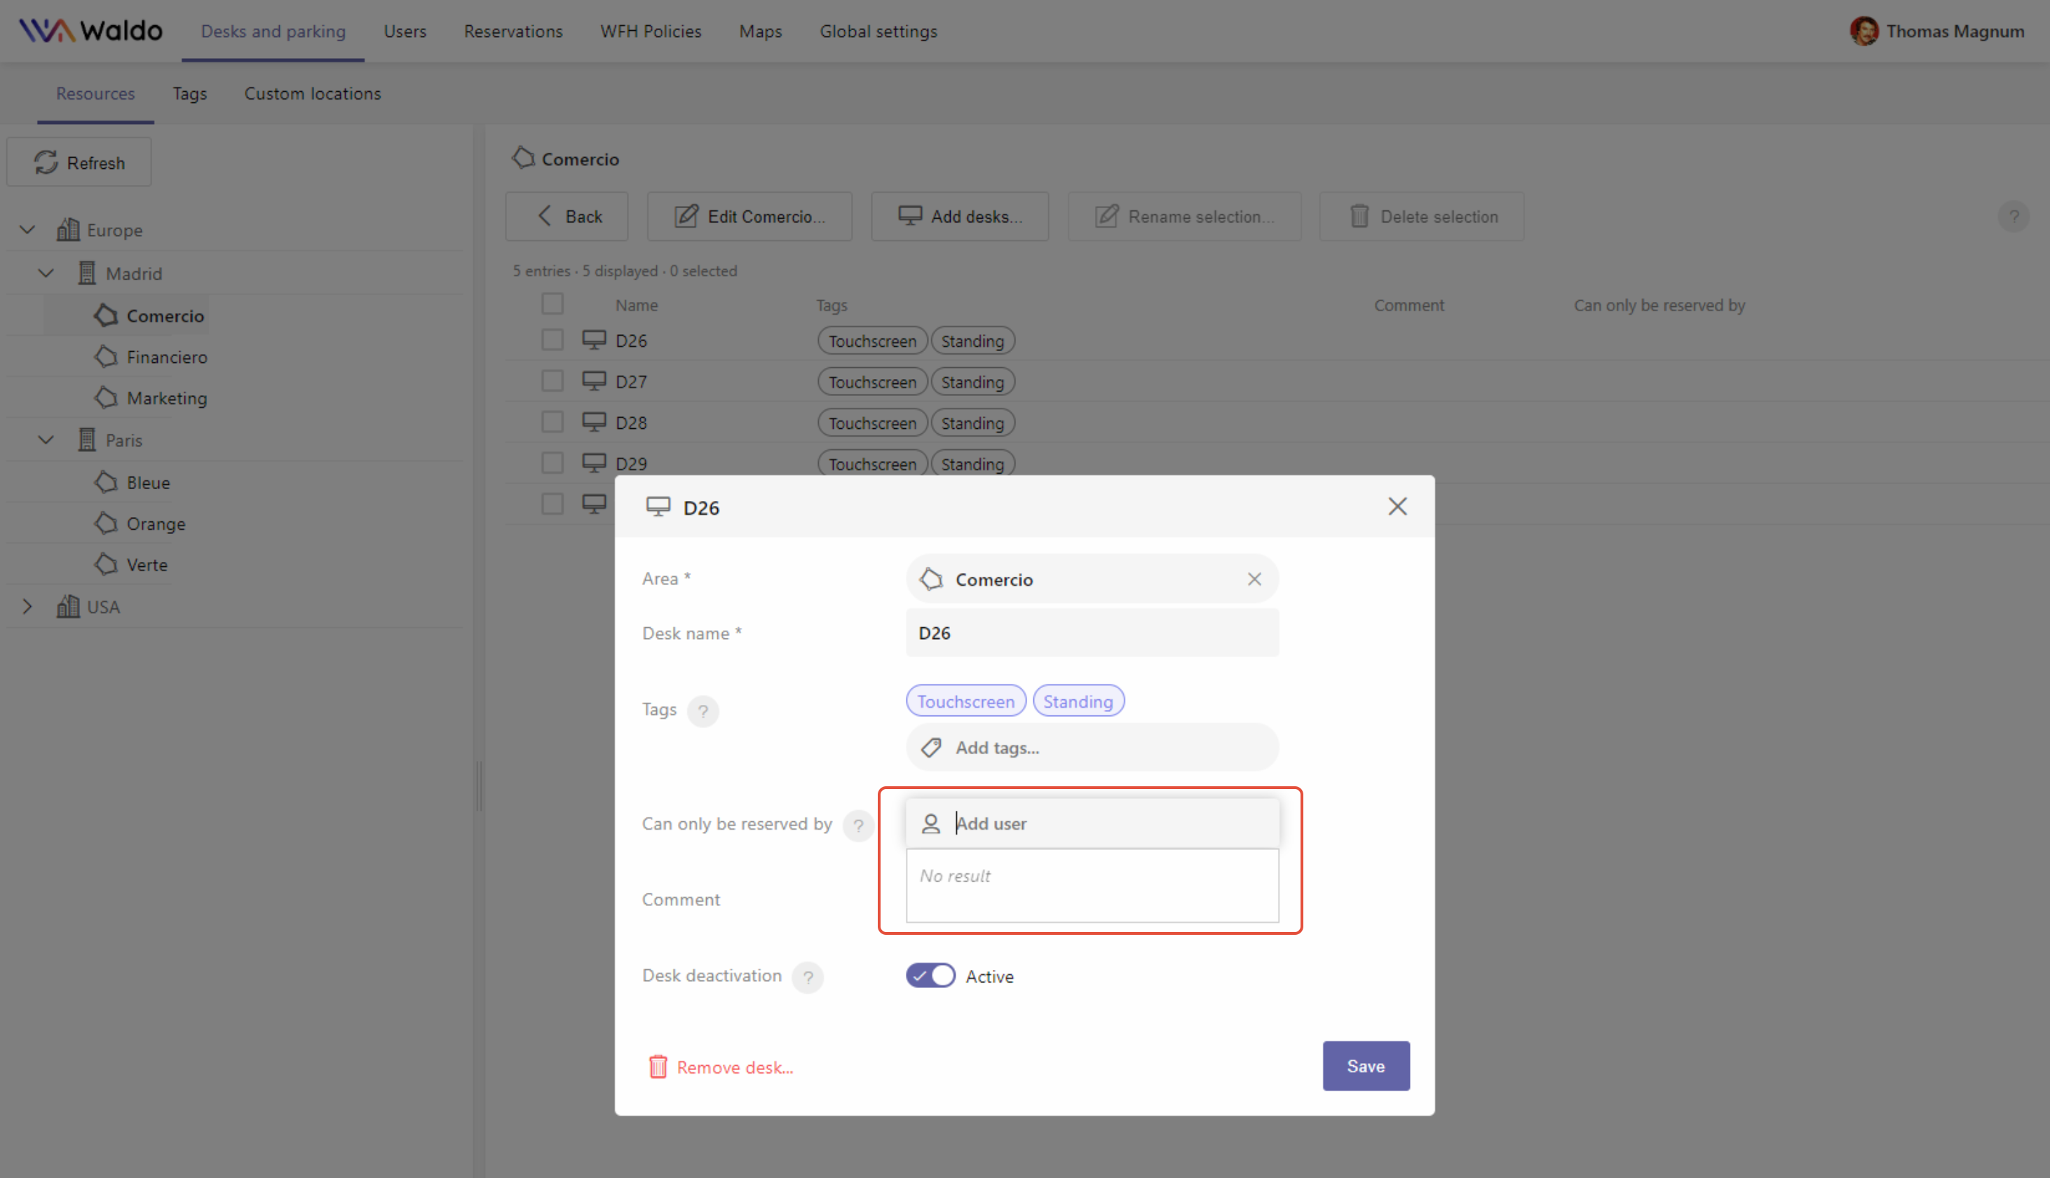The height and width of the screenshot is (1178, 2050).
Task: Open help for Can only be reserved by
Action: pos(858,826)
